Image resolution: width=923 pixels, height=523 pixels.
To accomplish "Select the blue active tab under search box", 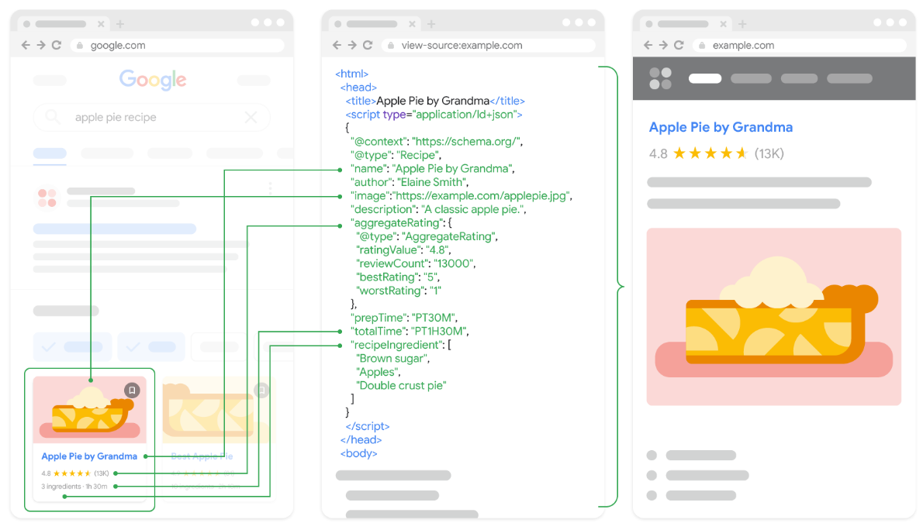I will click(50, 153).
